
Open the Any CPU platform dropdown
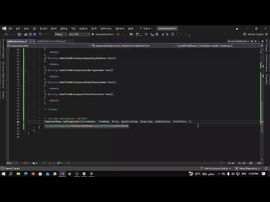79,35
